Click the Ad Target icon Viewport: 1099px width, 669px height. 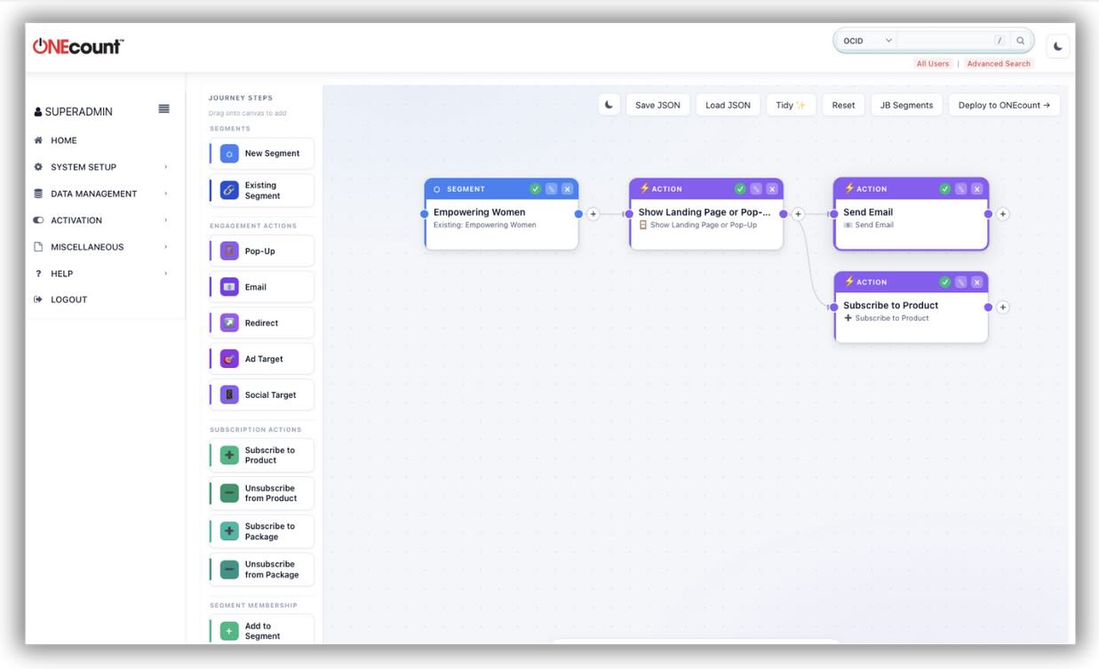[229, 359]
